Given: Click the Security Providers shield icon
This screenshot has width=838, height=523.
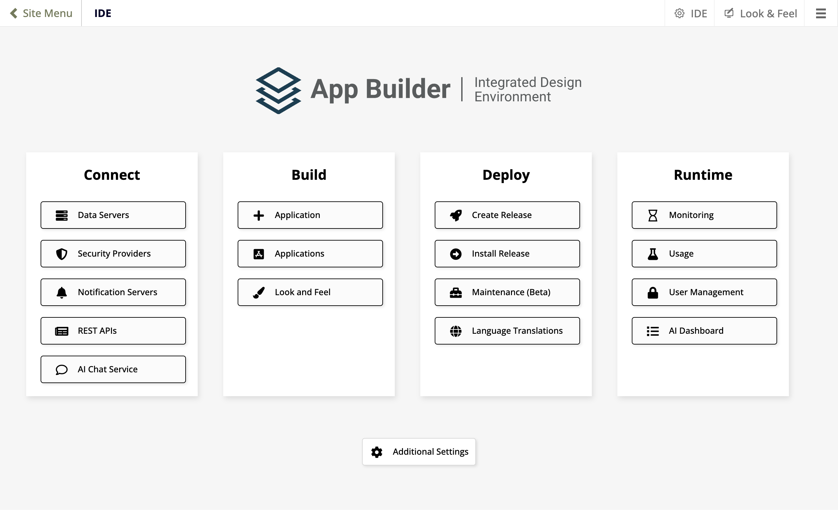Looking at the screenshot, I should click(61, 254).
